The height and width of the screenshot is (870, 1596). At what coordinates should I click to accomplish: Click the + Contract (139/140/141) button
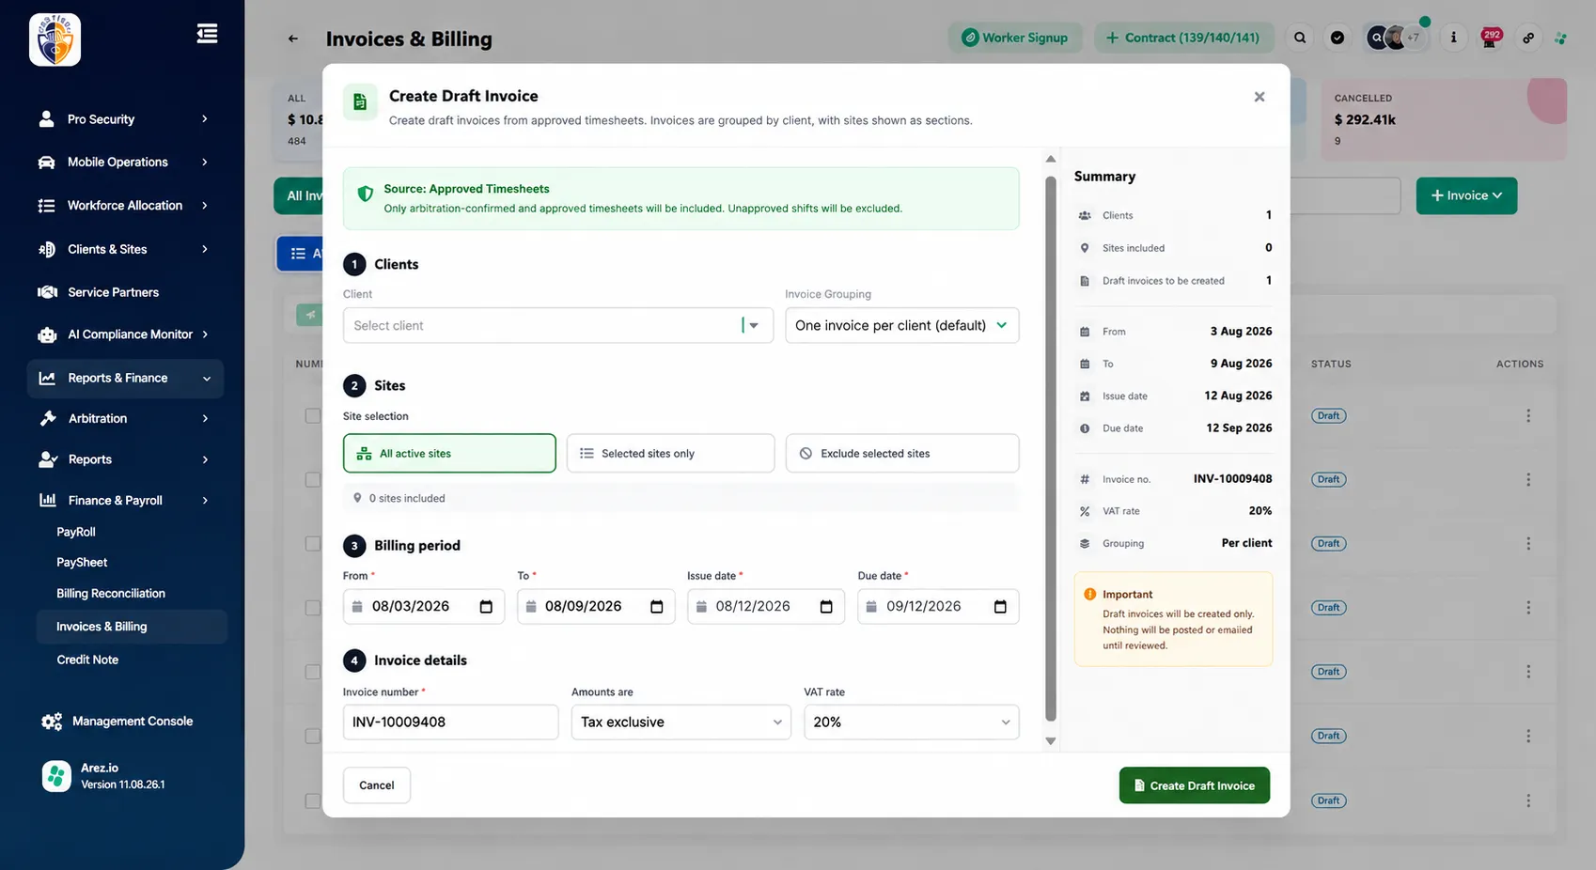(x=1183, y=38)
